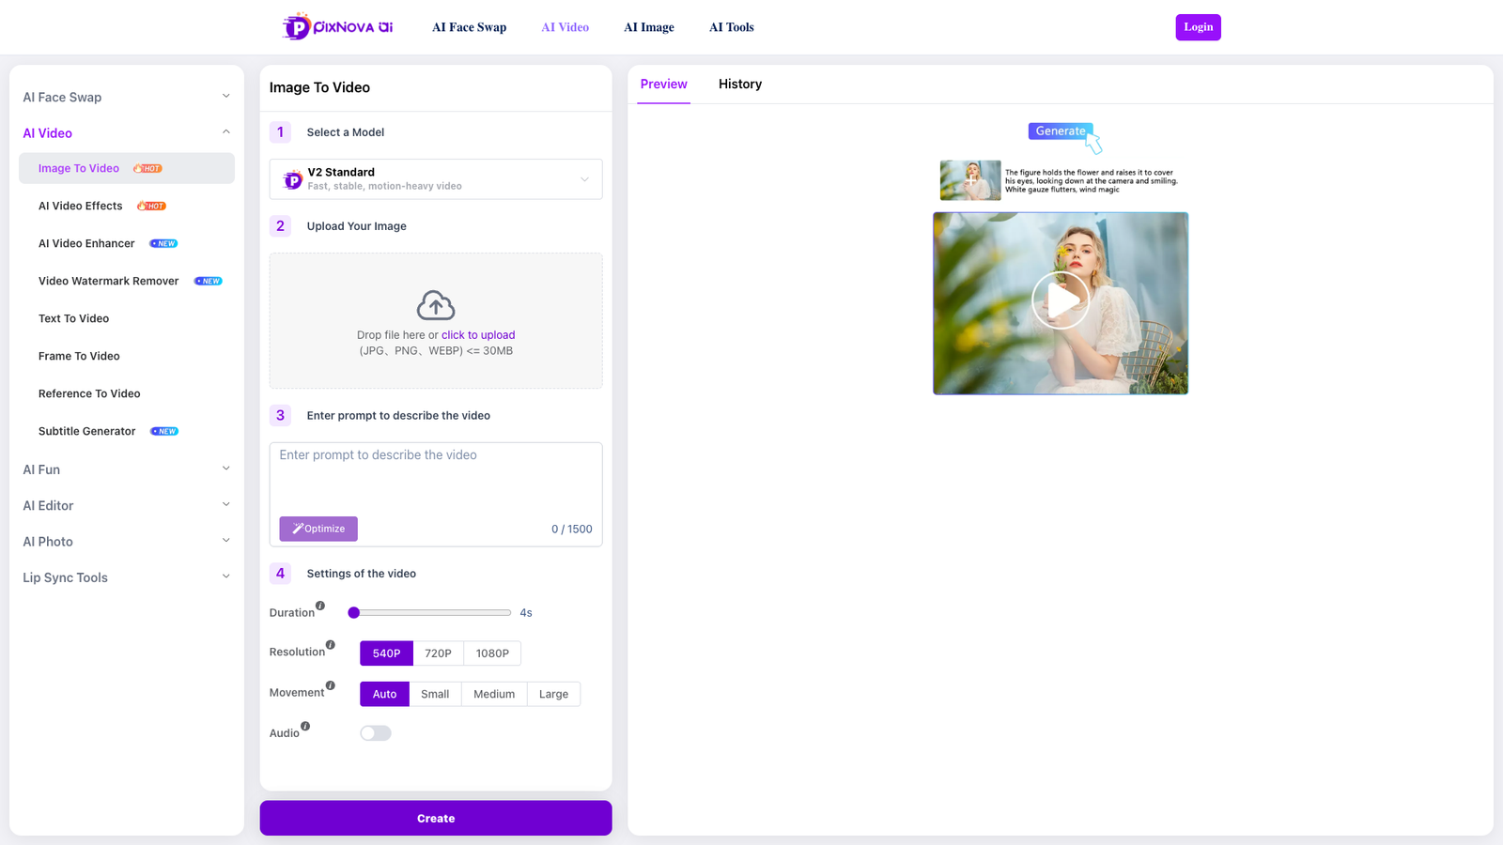Open Reference To Video in sidebar

[127, 393]
